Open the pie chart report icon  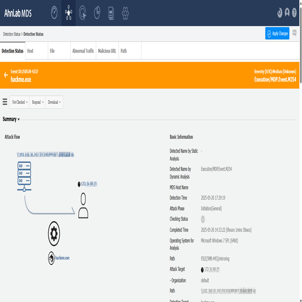pos(97,13)
